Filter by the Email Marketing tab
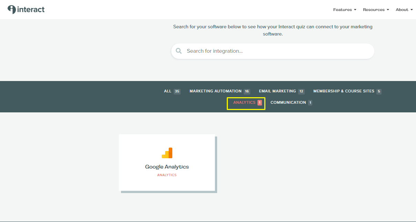This screenshot has height=222, width=416. pos(277,91)
